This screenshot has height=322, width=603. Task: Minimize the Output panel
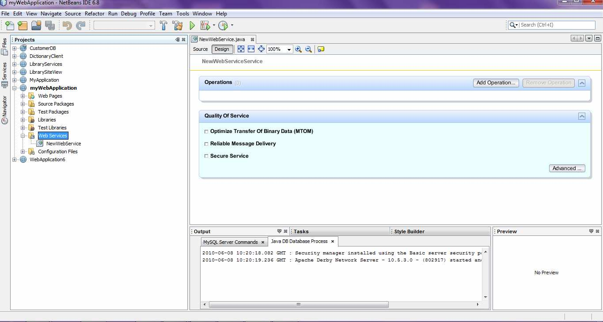pos(279,231)
